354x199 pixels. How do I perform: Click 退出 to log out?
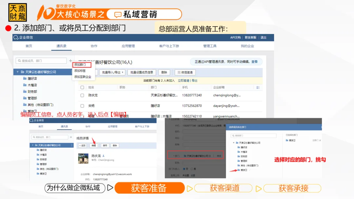point(263,37)
